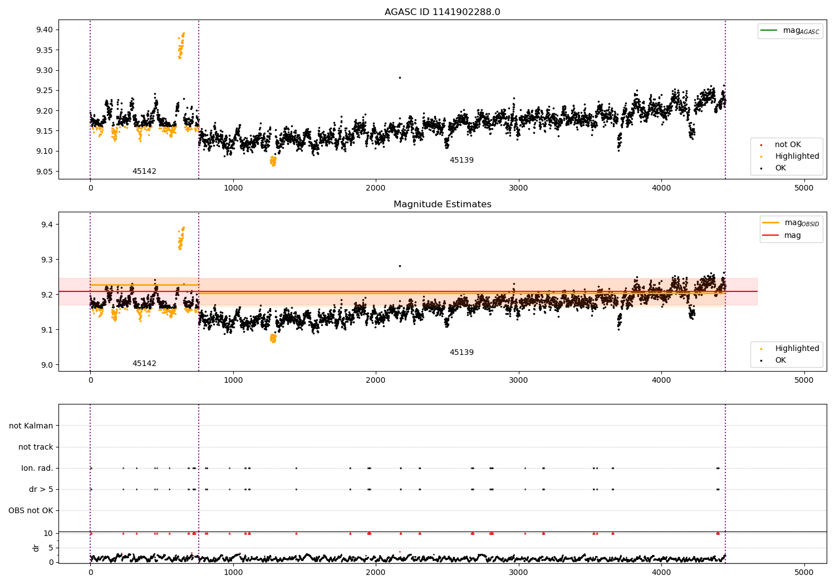Click y-tick '9.20' in top plot
The height and width of the screenshot is (585, 835).
pyautogui.click(x=44, y=111)
